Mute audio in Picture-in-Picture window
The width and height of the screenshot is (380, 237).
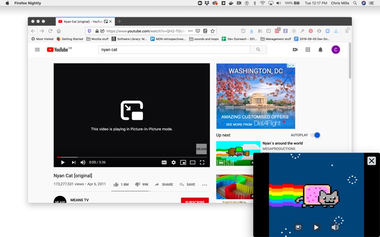pos(335,228)
